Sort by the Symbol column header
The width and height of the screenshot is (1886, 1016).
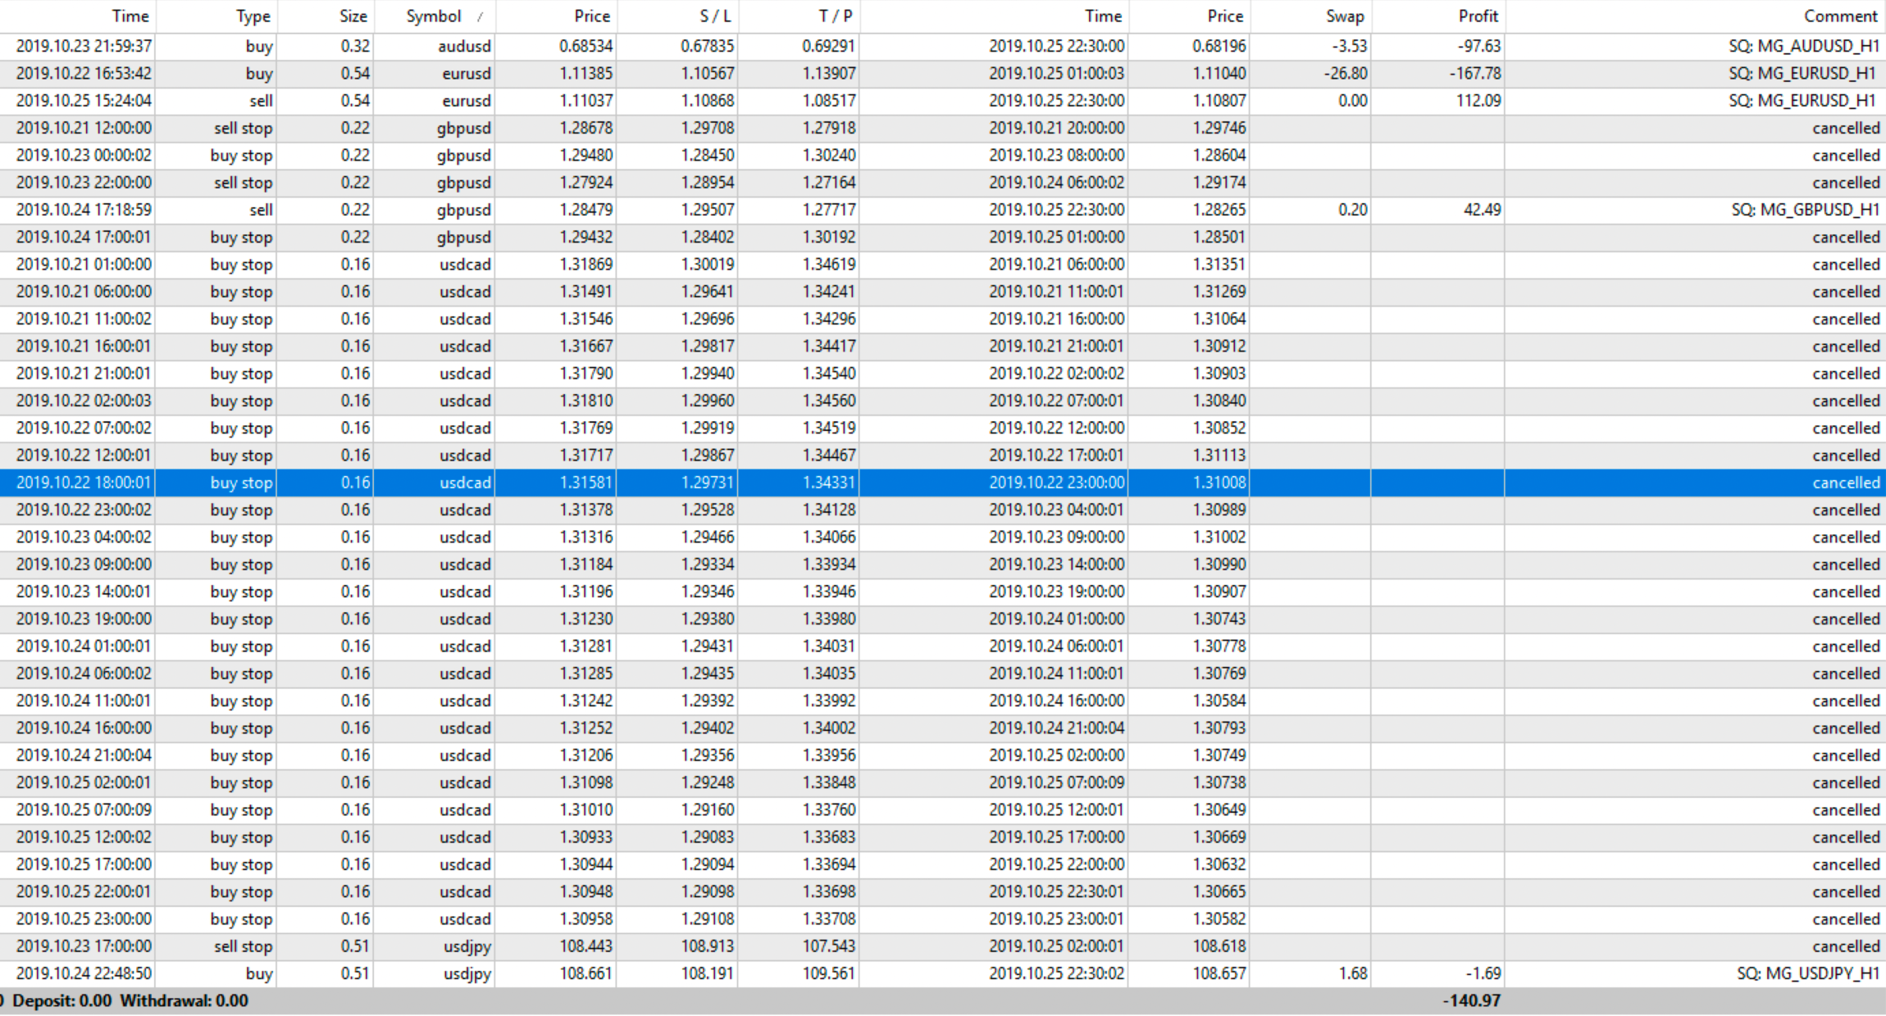pyautogui.click(x=433, y=16)
